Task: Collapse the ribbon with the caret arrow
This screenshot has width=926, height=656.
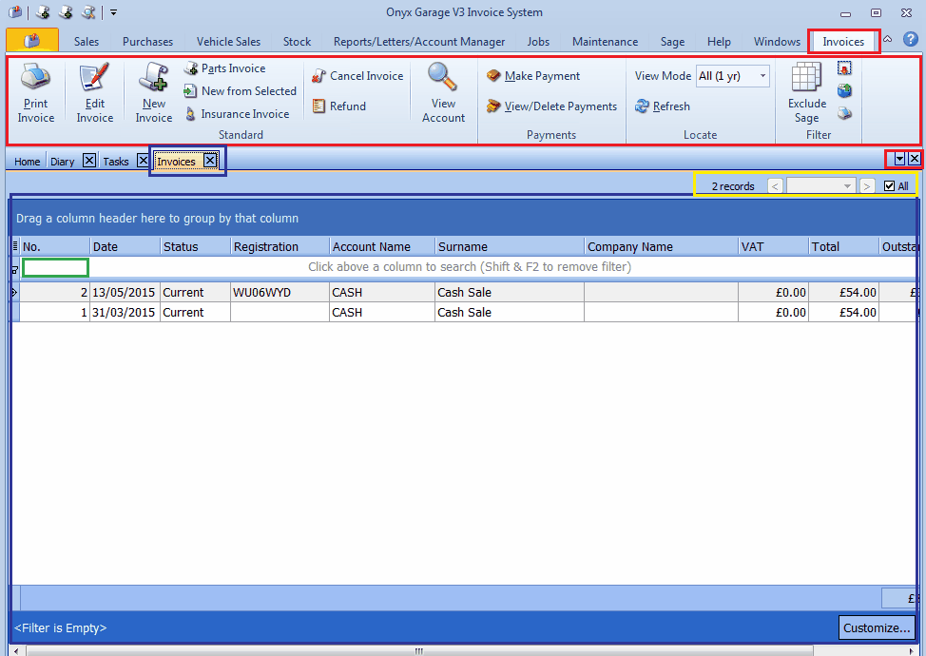Action: click(888, 39)
